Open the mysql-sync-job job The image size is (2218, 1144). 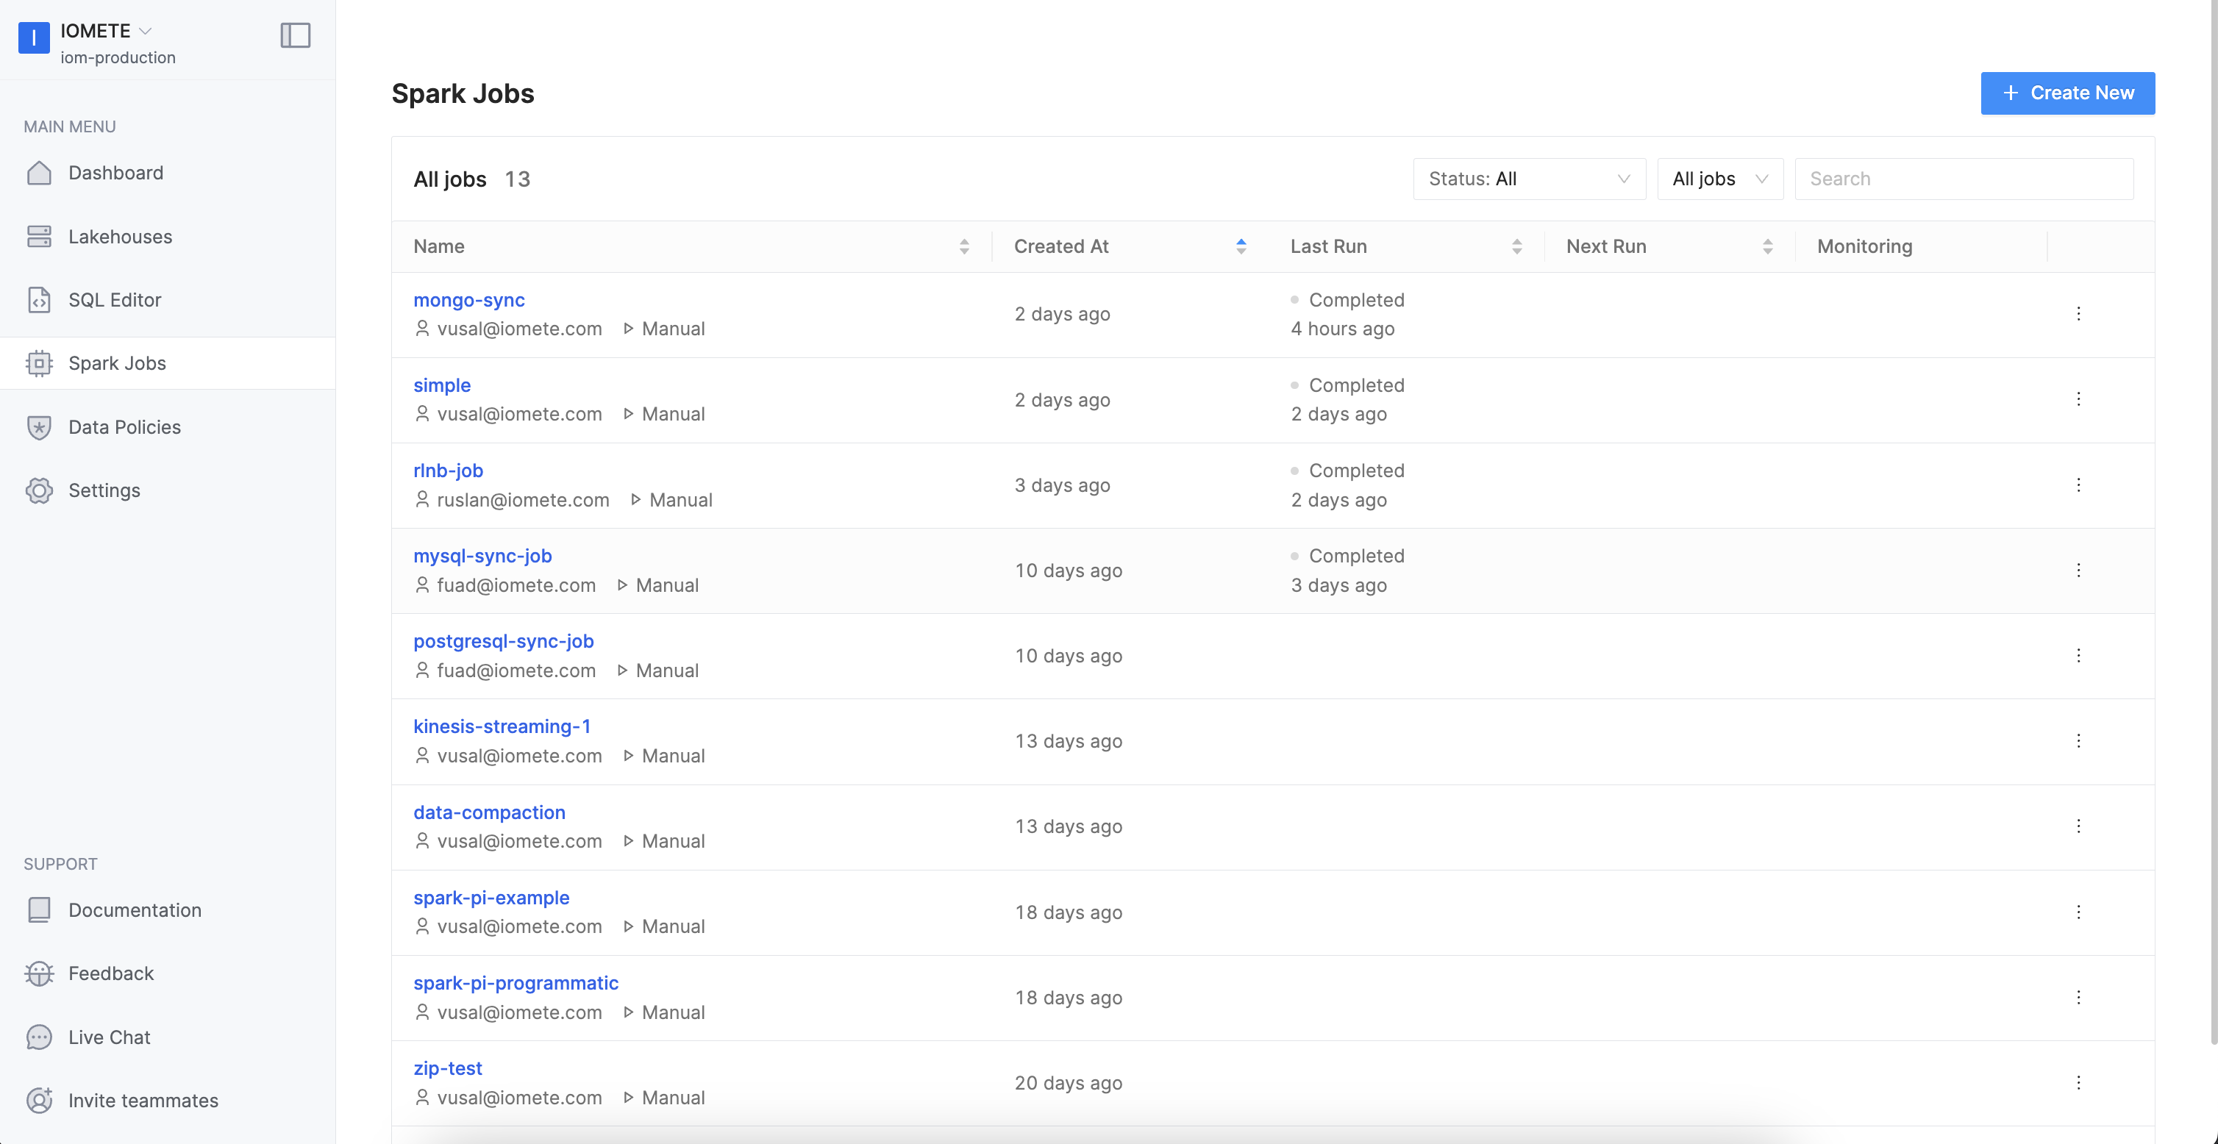point(482,556)
